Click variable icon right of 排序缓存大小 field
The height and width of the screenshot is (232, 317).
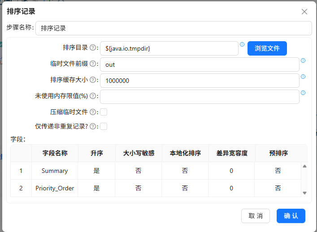303,77
